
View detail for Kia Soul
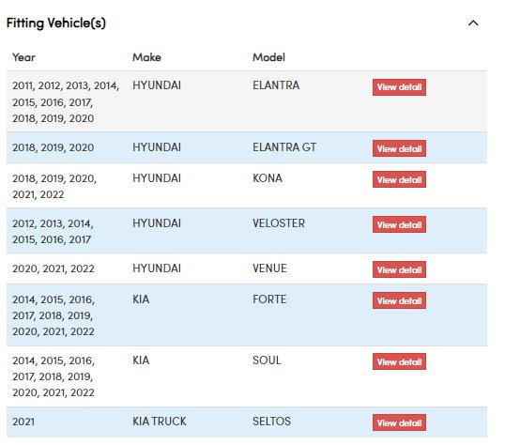point(399,361)
